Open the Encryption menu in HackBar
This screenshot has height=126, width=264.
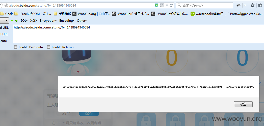[48, 21]
